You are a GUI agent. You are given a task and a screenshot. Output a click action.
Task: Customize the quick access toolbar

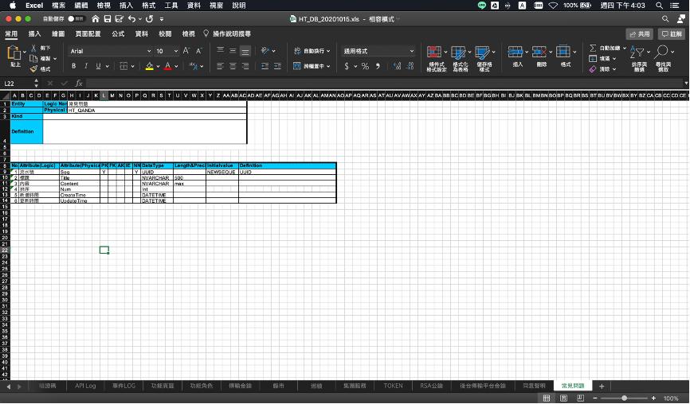(x=162, y=19)
